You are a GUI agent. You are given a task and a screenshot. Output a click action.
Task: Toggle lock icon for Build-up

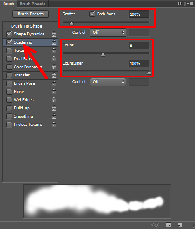54,108
